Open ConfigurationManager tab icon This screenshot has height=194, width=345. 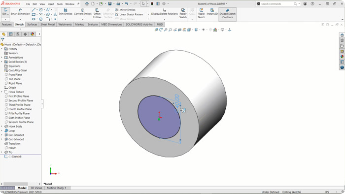(18, 34)
